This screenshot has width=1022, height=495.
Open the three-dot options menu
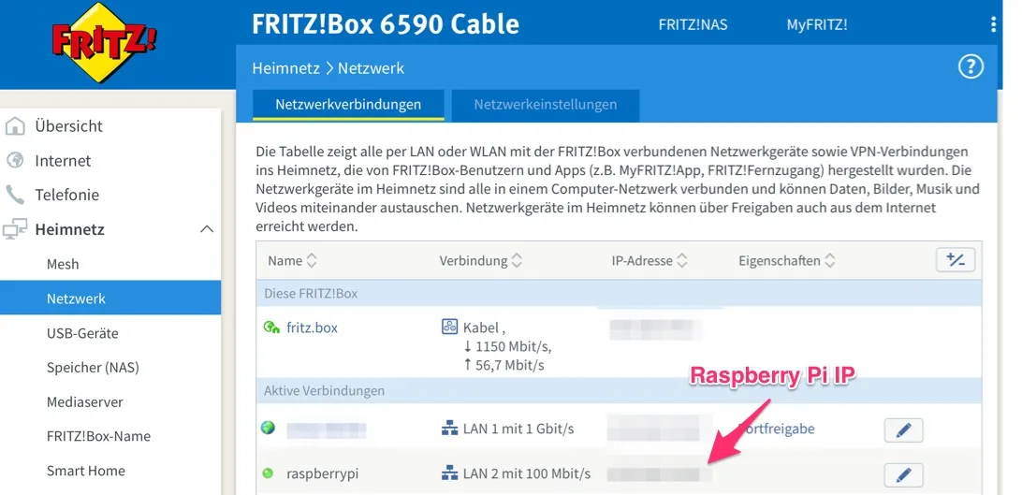click(993, 24)
